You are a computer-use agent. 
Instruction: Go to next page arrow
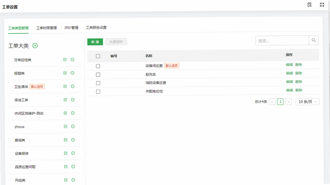[x=288, y=102]
